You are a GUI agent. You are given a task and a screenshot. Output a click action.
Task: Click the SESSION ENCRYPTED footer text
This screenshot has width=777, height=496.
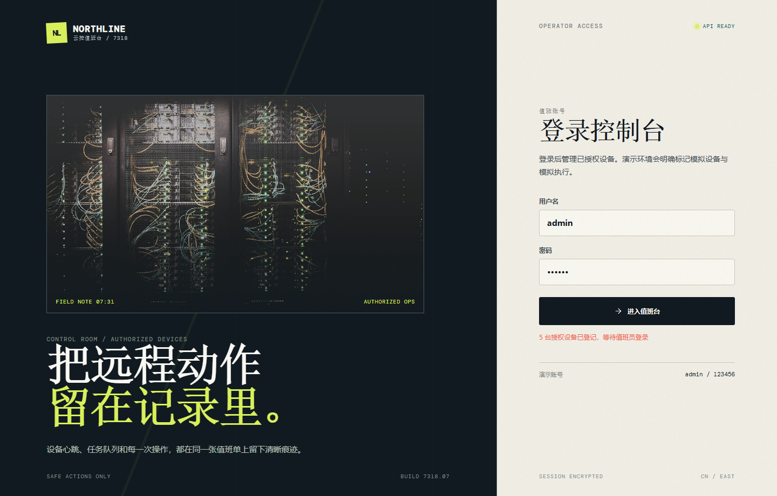coord(571,477)
